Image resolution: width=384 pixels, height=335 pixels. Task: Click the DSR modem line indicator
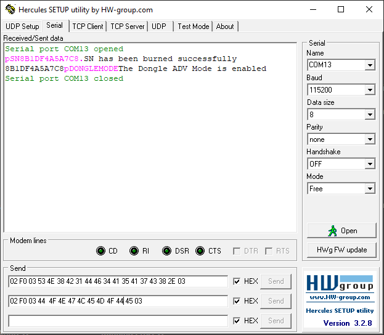(x=166, y=250)
